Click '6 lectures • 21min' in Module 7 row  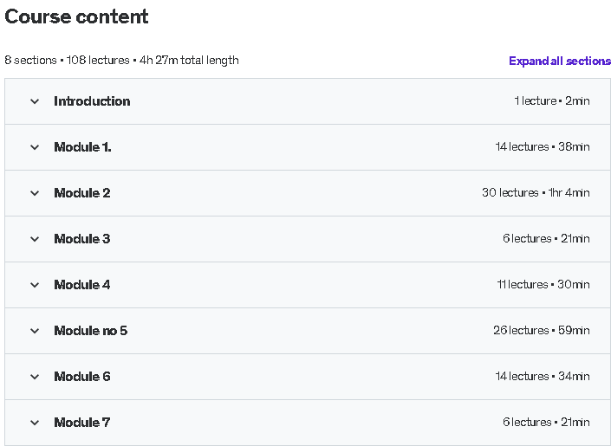pyautogui.click(x=546, y=422)
